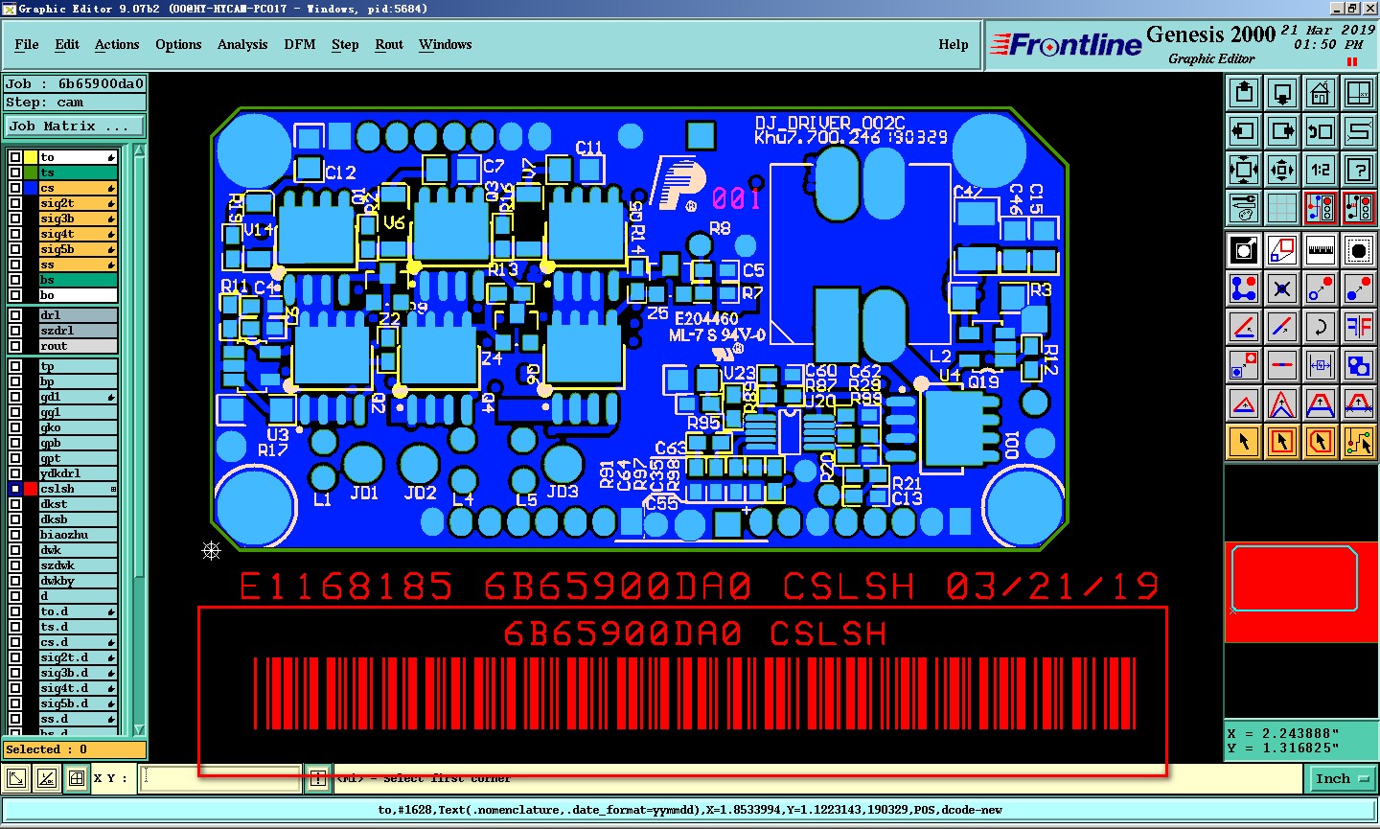1380x829 pixels.
Task: Click the red color swatch of layer cslsh
Action: tap(31, 489)
